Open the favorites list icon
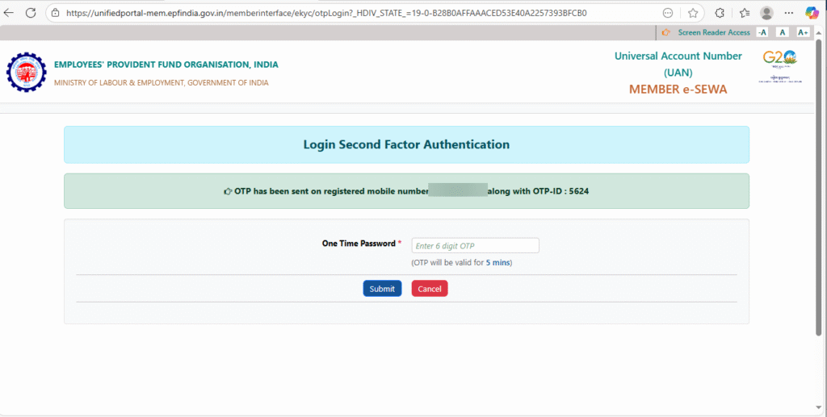Viewport: 827px width, 417px height. (x=744, y=13)
